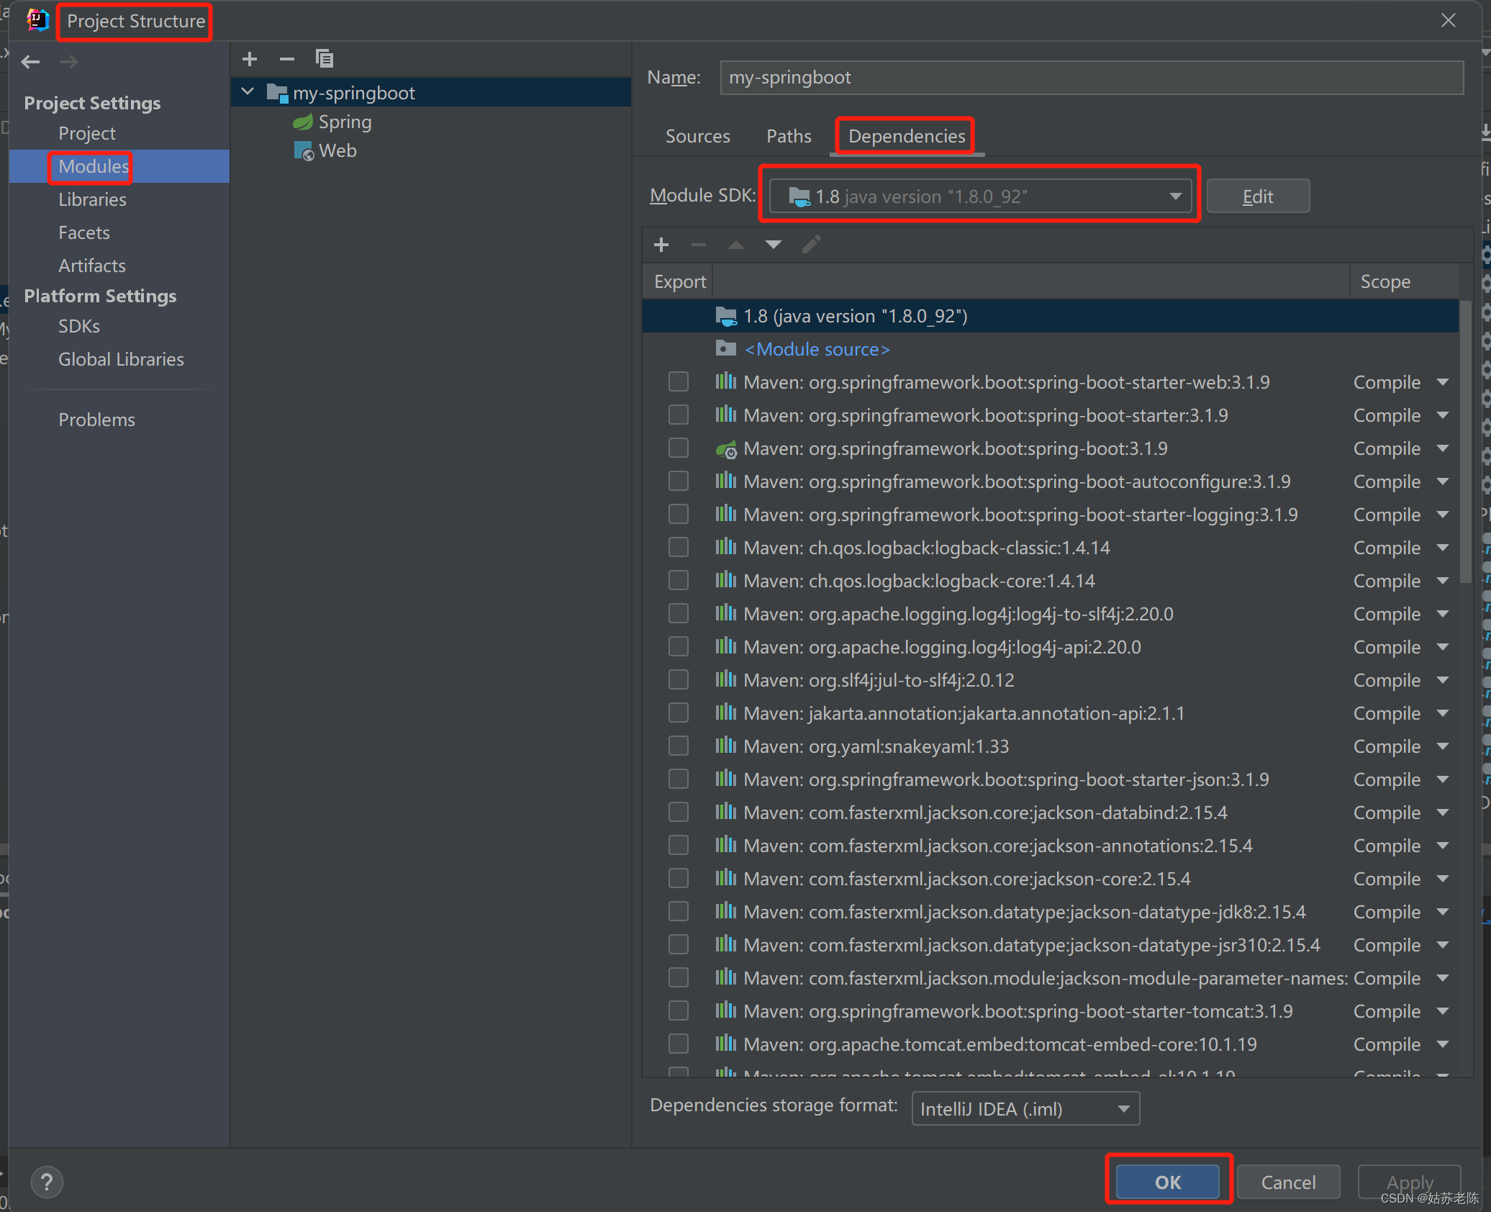Remove dependency using the minus icon
The height and width of the screenshot is (1212, 1491).
click(698, 245)
